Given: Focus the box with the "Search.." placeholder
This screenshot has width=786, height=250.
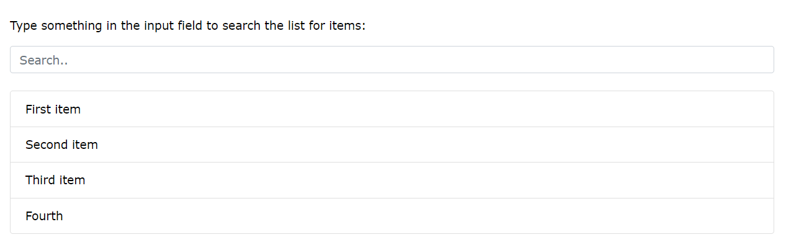Looking at the screenshot, I should point(391,60).
